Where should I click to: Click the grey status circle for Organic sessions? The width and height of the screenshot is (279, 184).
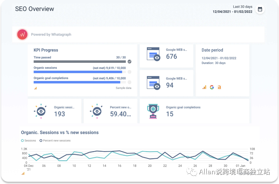pos(129,72)
